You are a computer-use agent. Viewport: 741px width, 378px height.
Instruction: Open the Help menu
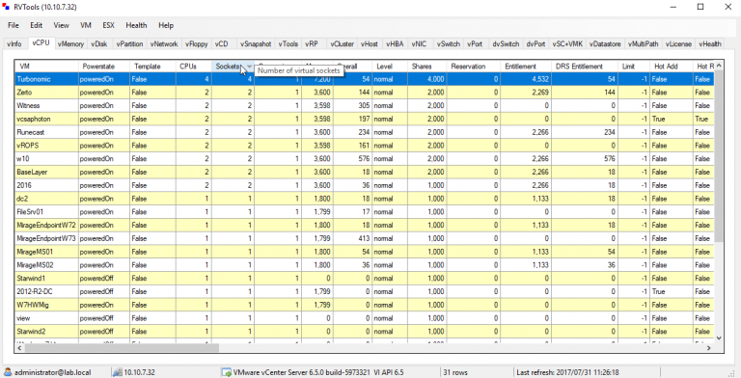pos(166,25)
